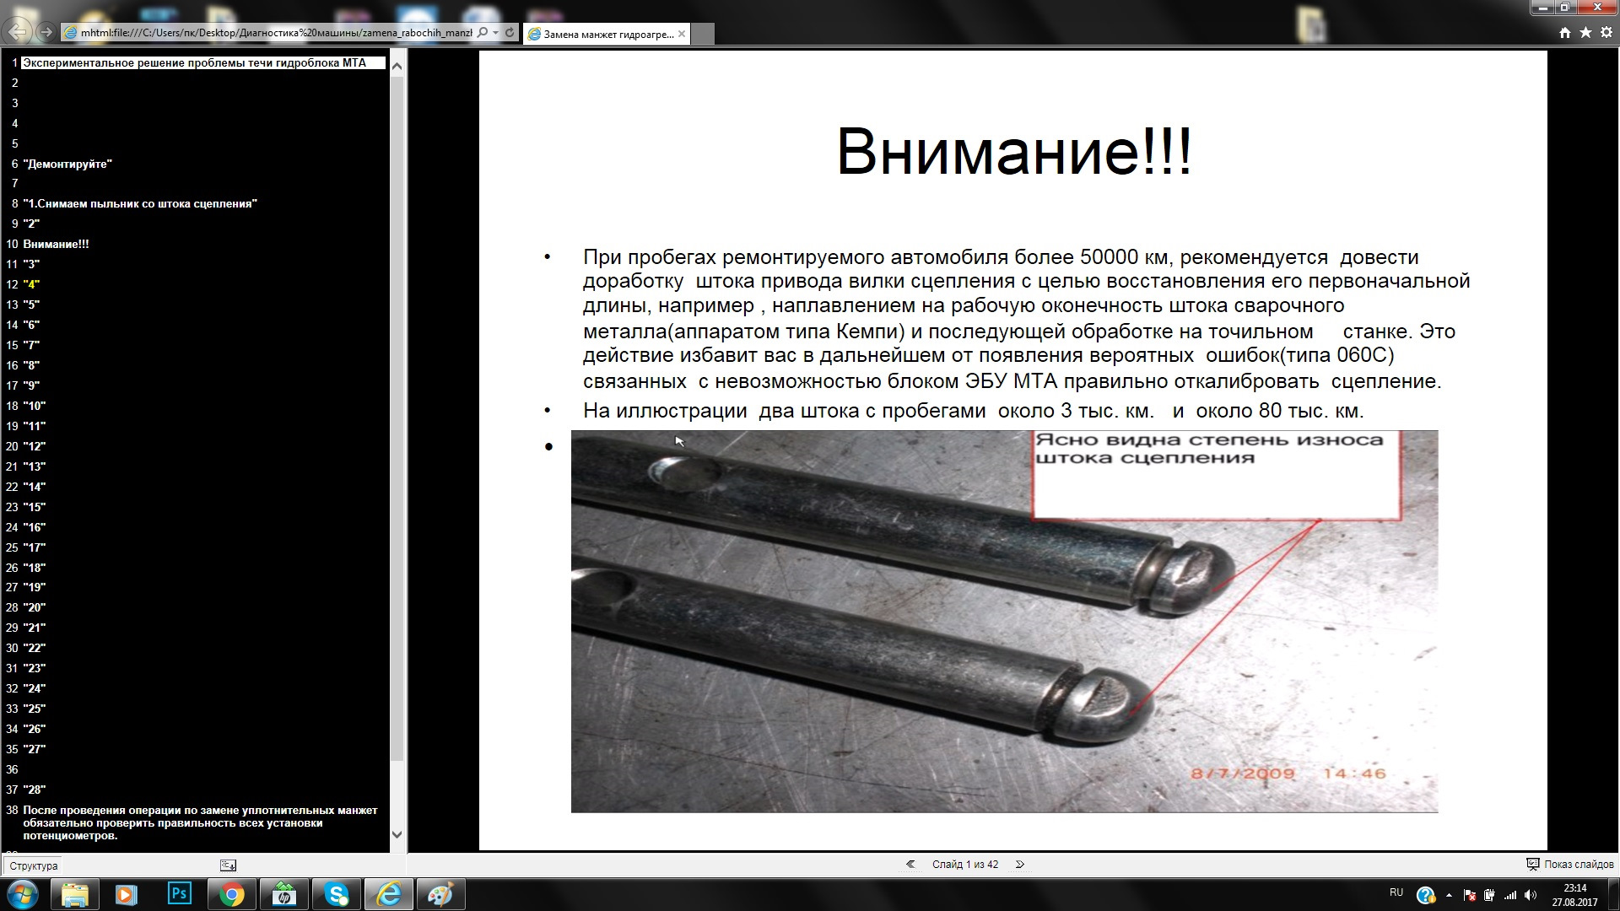1620x911 pixels.
Task: Expand the address bar autocomplete dropdown
Action: 496,33
